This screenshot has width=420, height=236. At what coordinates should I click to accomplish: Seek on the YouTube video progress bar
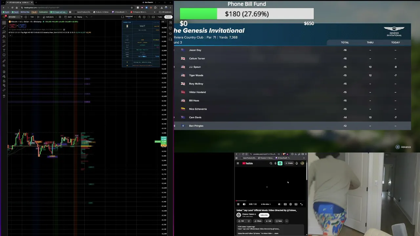[x=271, y=201]
